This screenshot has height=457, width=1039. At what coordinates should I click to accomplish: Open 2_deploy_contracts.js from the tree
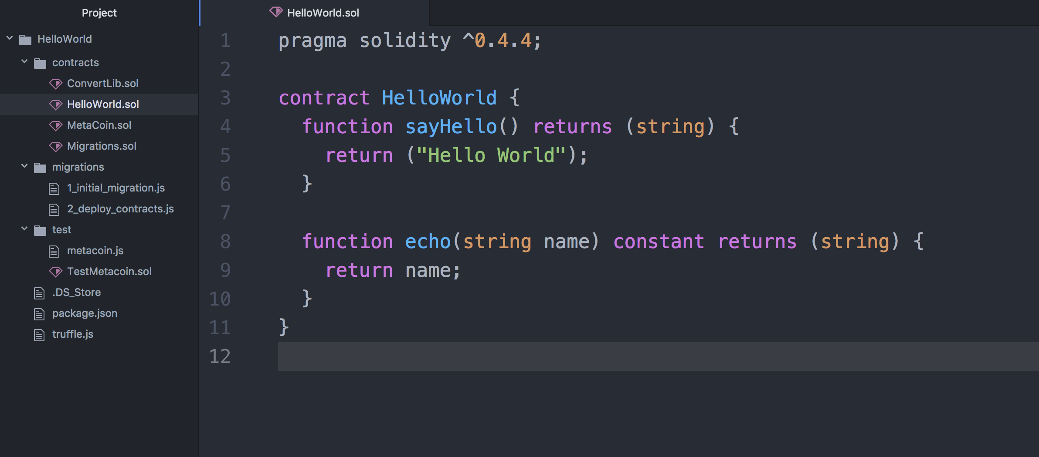(120, 209)
